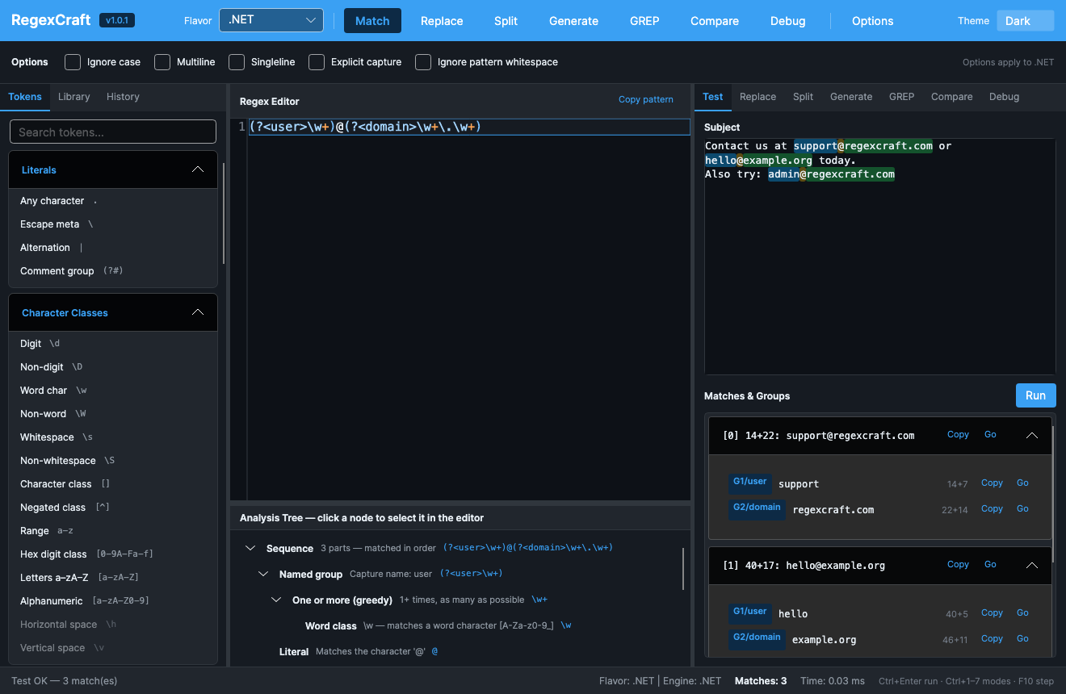
Task: Open the Flavor .NET dropdown
Action: (x=271, y=20)
